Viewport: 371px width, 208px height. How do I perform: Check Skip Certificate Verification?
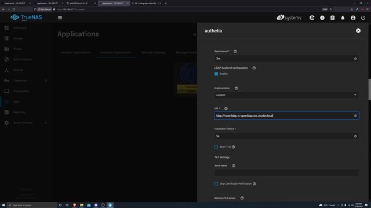click(x=216, y=184)
